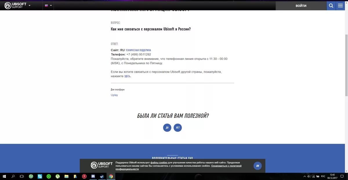The image size is (348, 180).
Task: Click the question about contacting Ubisoft in Russia
Action: tap(151, 29)
